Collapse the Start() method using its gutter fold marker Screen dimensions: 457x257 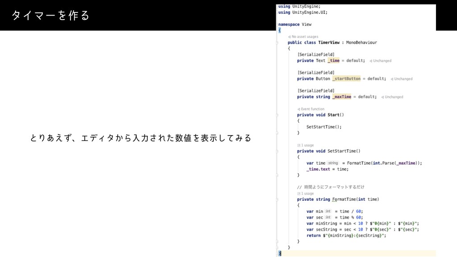(x=277, y=115)
